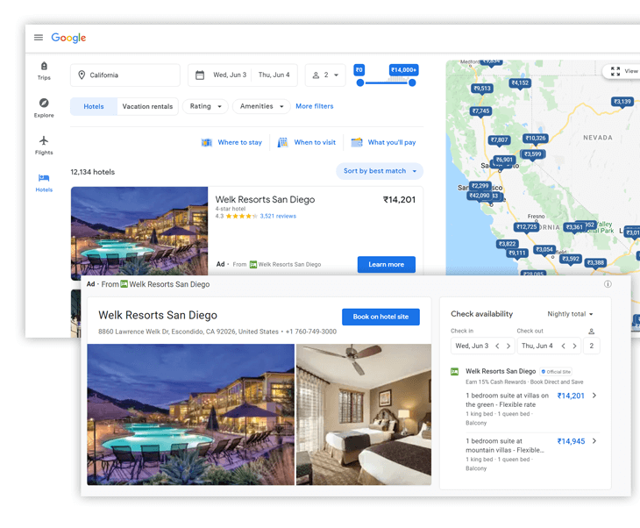The height and width of the screenshot is (528, 640).
Task: Open the Amenities filter dropdown
Action: click(x=261, y=107)
